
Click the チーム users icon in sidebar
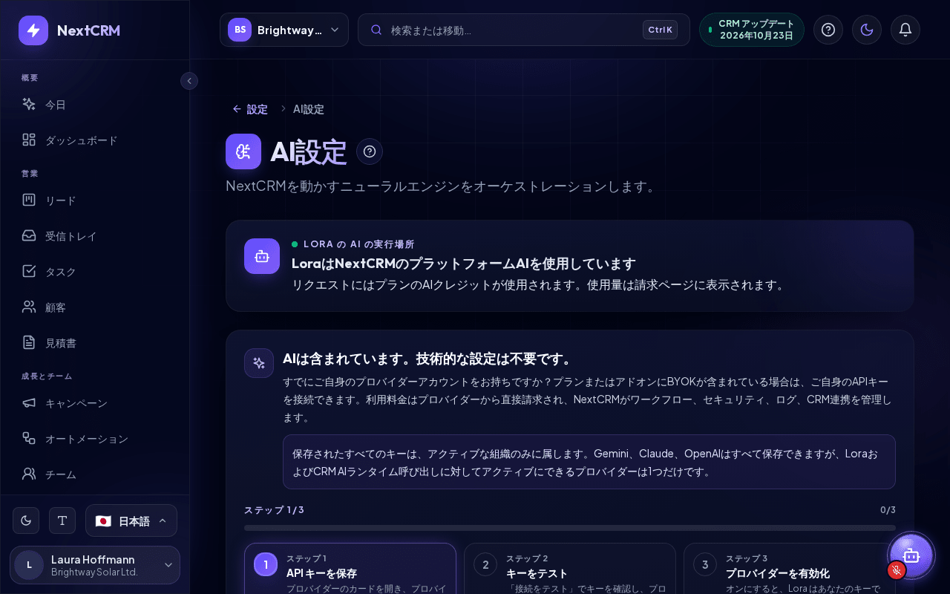click(x=29, y=474)
